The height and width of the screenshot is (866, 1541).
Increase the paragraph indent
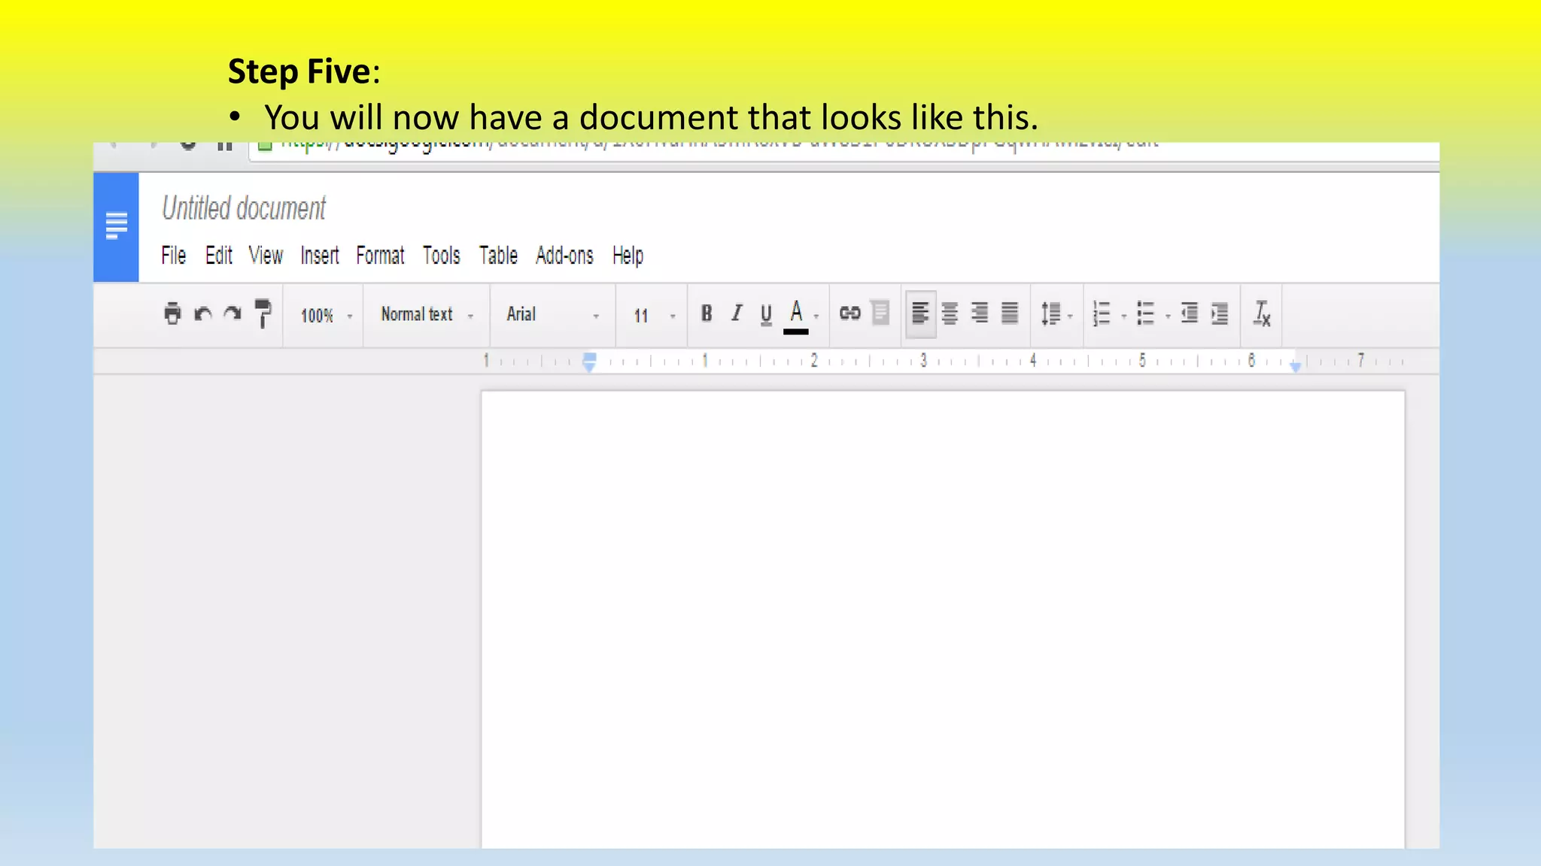[x=1220, y=313]
